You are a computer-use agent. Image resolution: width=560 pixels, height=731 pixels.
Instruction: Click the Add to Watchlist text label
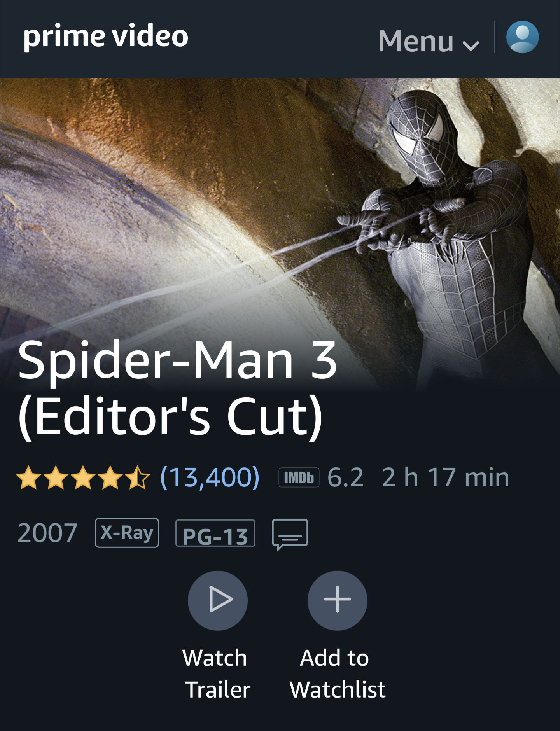point(338,674)
